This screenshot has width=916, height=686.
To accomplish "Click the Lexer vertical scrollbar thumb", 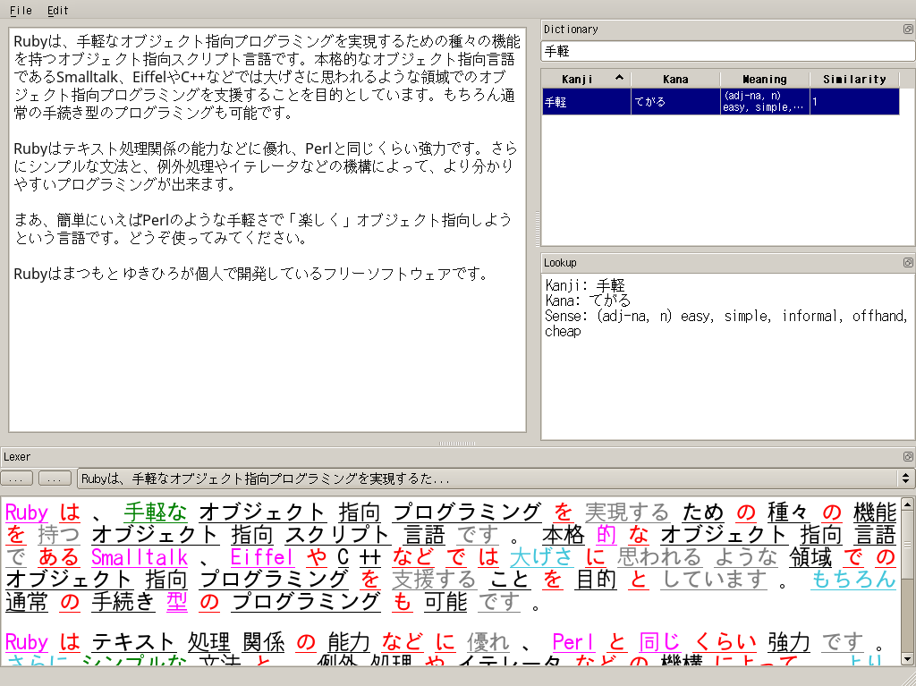I will pos(907,545).
